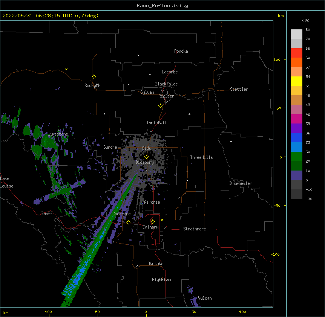Pick the purple 36-39 dBZ legend swatch
Image resolution: width=325 pixels, height=317 pixels.
pos(296,128)
